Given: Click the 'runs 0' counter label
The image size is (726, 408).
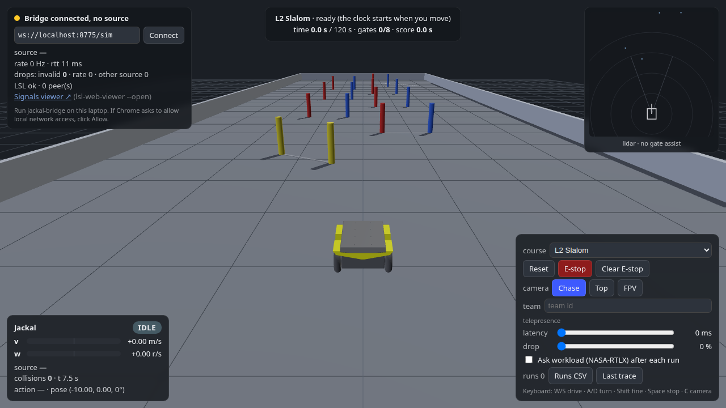Looking at the screenshot, I should point(534,376).
